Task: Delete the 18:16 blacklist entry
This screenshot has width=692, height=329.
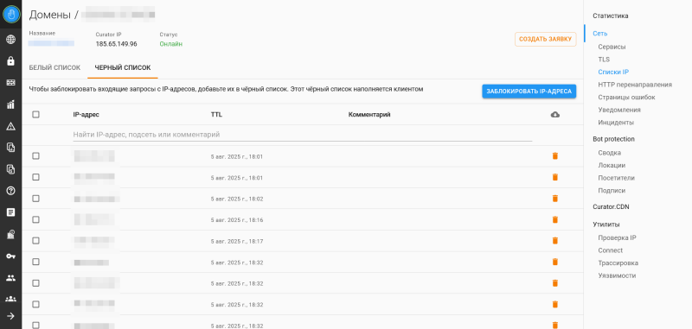Action: point(555,219)
